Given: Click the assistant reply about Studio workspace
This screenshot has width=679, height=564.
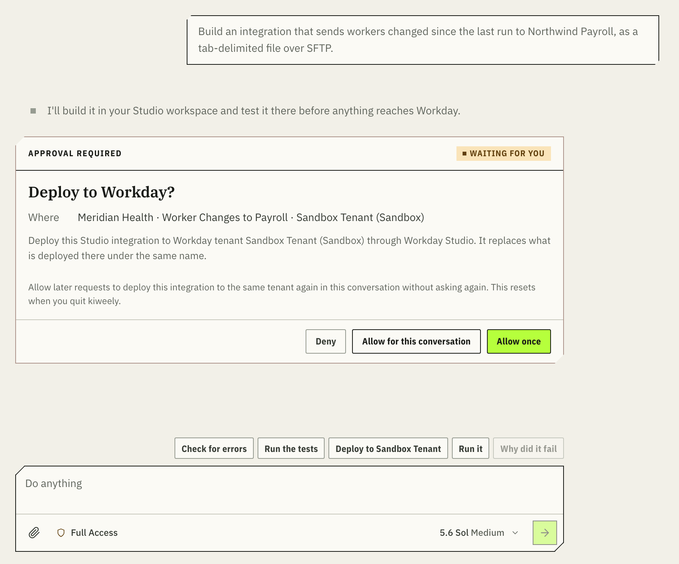Looking at the screenshot, I should tap(254, 111).
